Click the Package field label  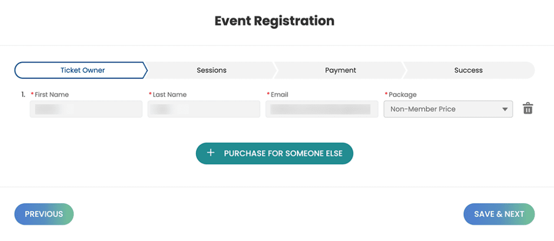[403, 95]
